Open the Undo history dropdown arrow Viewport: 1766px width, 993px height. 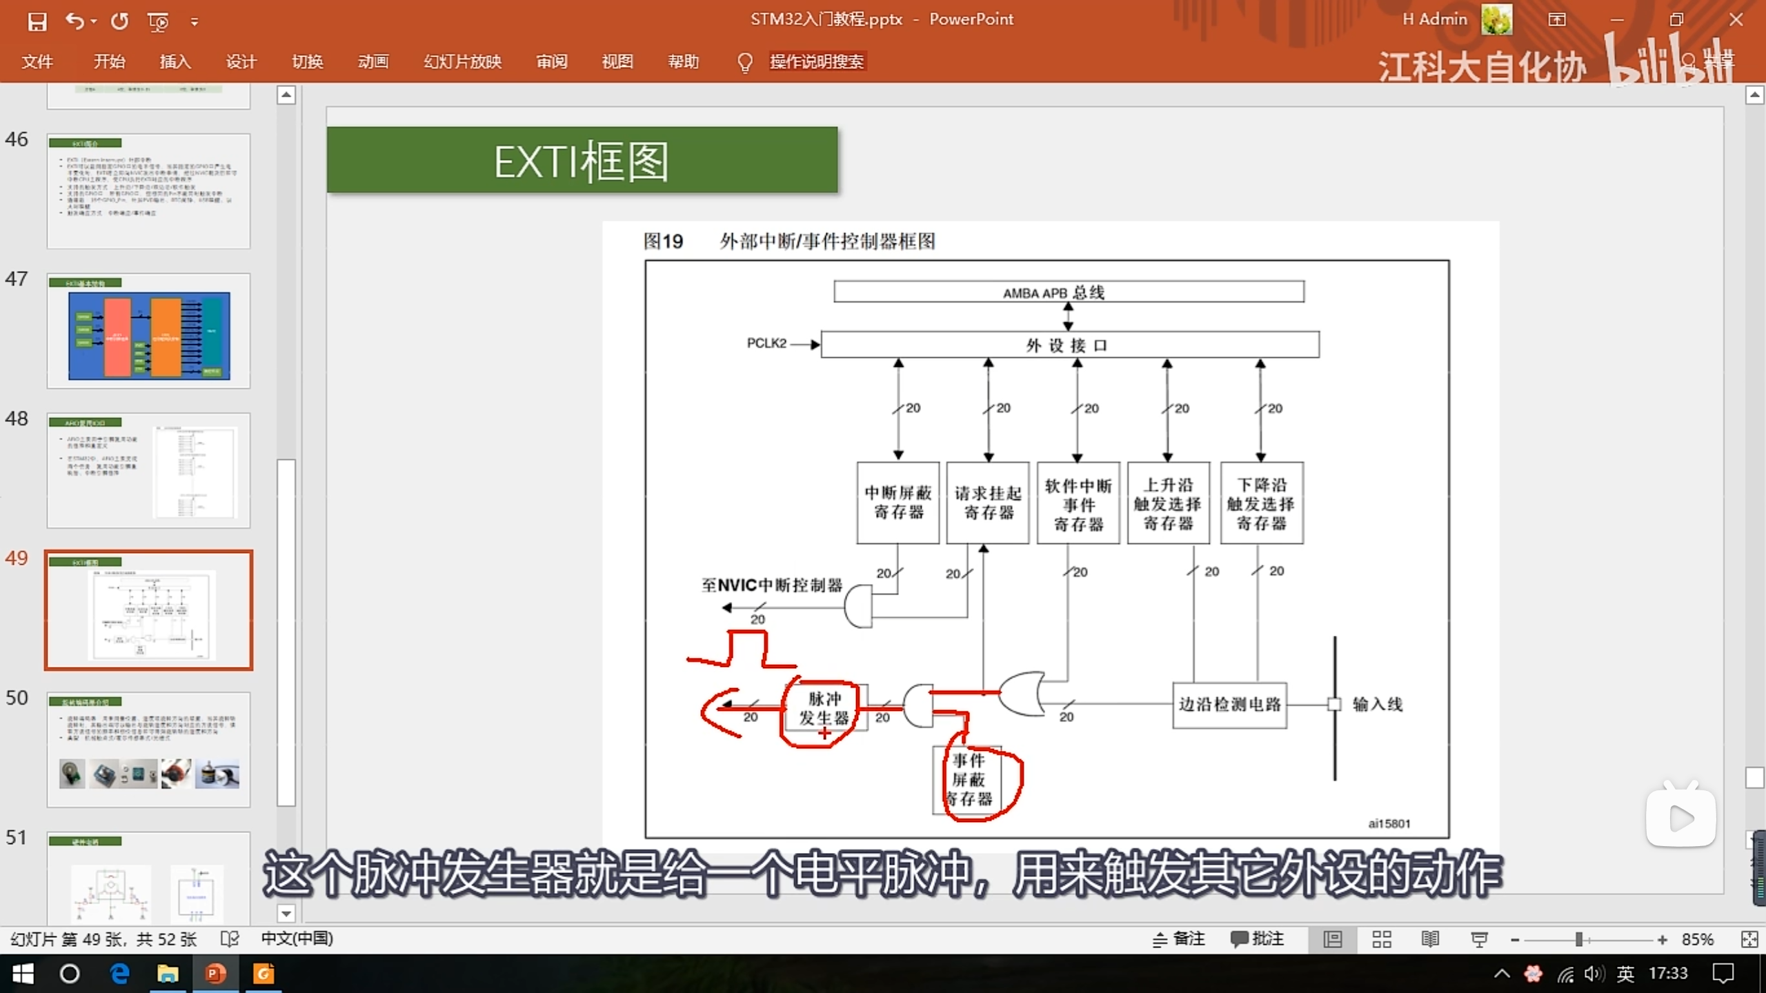94,21
